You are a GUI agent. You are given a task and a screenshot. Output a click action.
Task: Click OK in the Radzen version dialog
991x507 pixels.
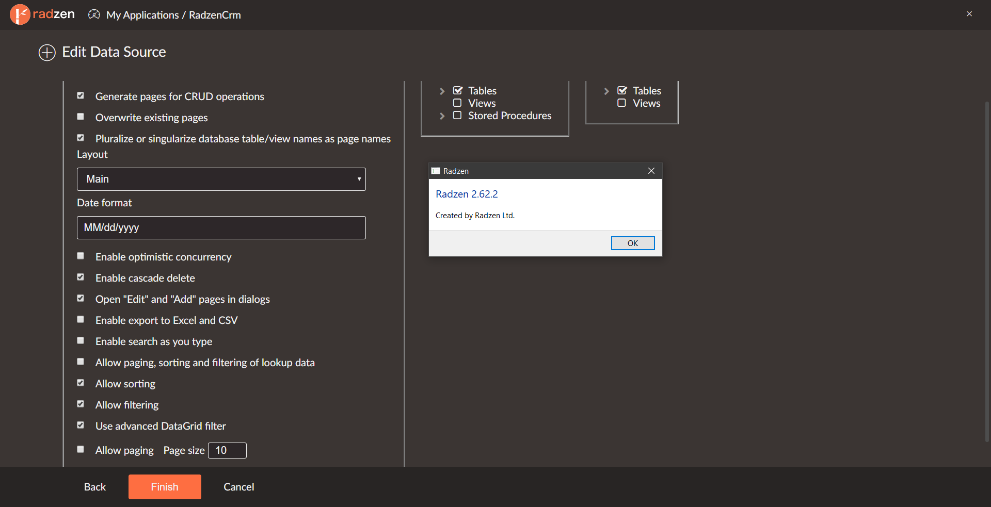[633, 243]
